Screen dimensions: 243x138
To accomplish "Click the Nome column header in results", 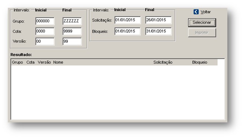I will click(x=58, y=62).
